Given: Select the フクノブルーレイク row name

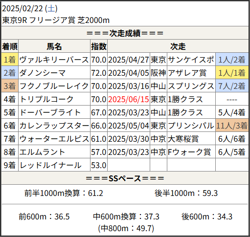Looking at the screenshot, I should (54, 86).
